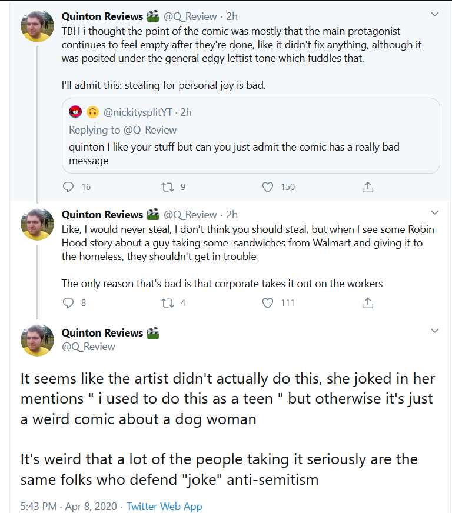This screenshot has width=452, height=513.
Task: Like the tweet with 150 likes
Action: (268, 187)
